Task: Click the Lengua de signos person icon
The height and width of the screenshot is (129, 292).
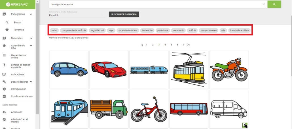Action: pos(4,65)
